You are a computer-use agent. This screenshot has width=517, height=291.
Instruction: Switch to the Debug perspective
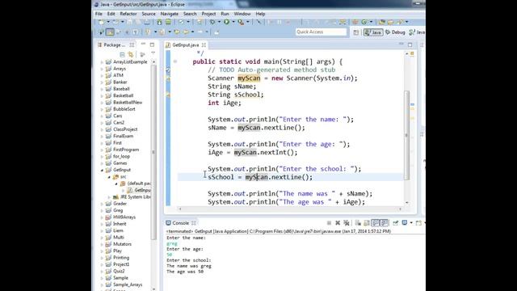click(x=395, y=32)
